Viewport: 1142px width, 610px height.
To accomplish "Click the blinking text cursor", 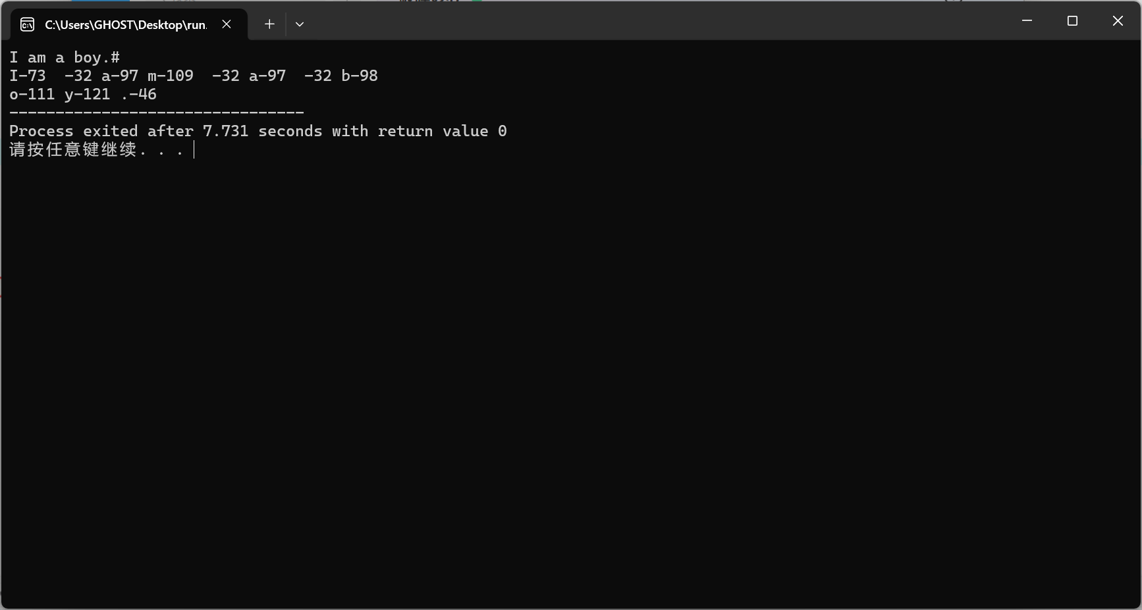I will (x=194, y=150).
